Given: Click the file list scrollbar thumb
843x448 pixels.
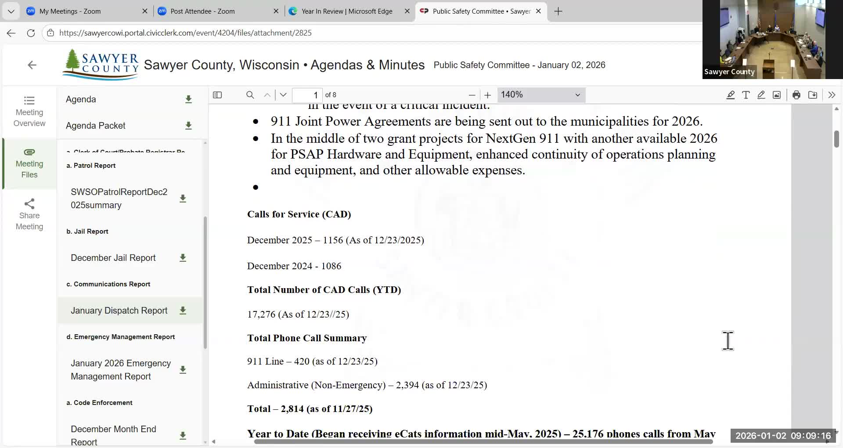Looking at the screenshot, I should 205,282.
